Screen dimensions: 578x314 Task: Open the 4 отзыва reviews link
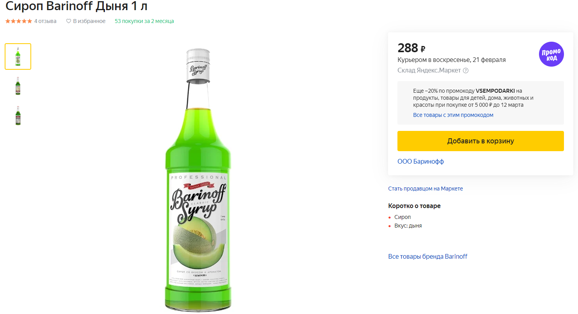(45, 21)
